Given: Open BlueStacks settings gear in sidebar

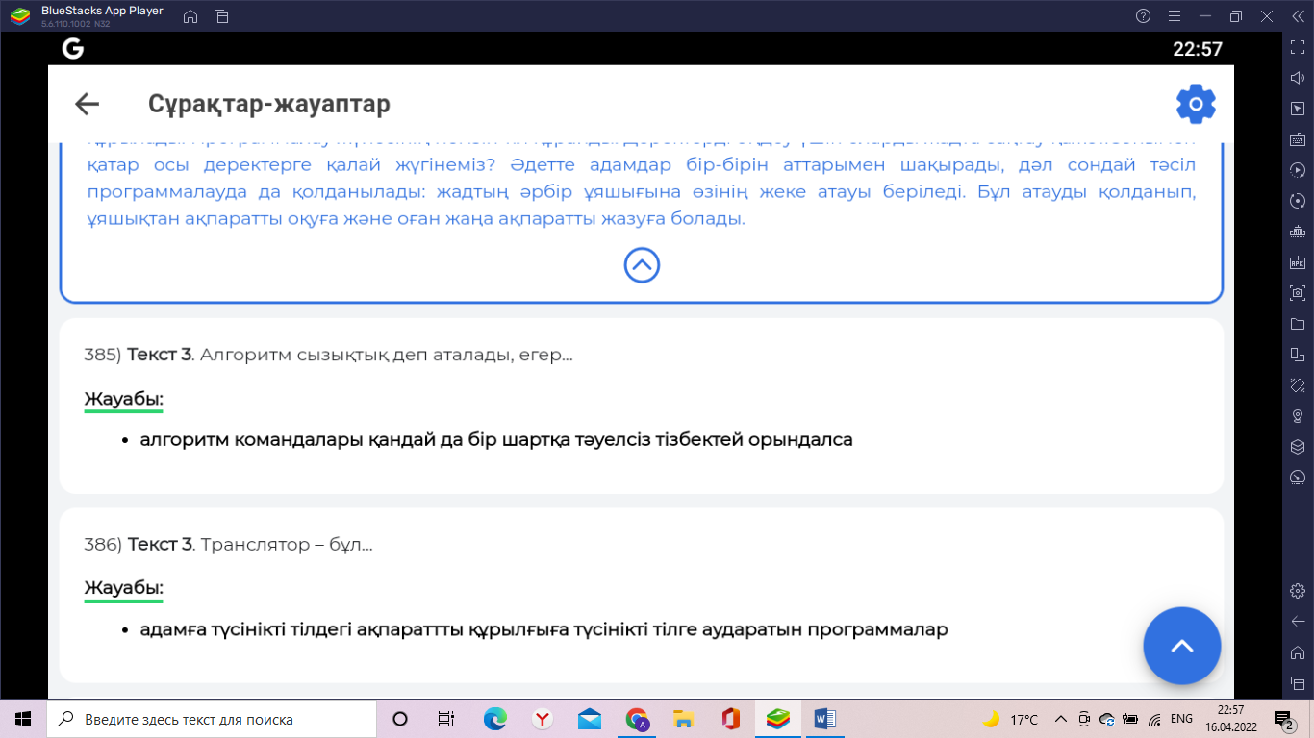Looking at the screenshot, I should pos(1297,590).
